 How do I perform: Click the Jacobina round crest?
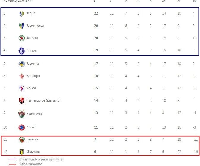point(22,64)
